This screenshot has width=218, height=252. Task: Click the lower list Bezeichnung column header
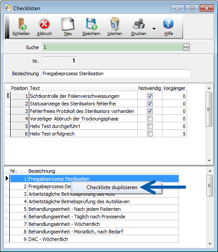click(103, 171)
